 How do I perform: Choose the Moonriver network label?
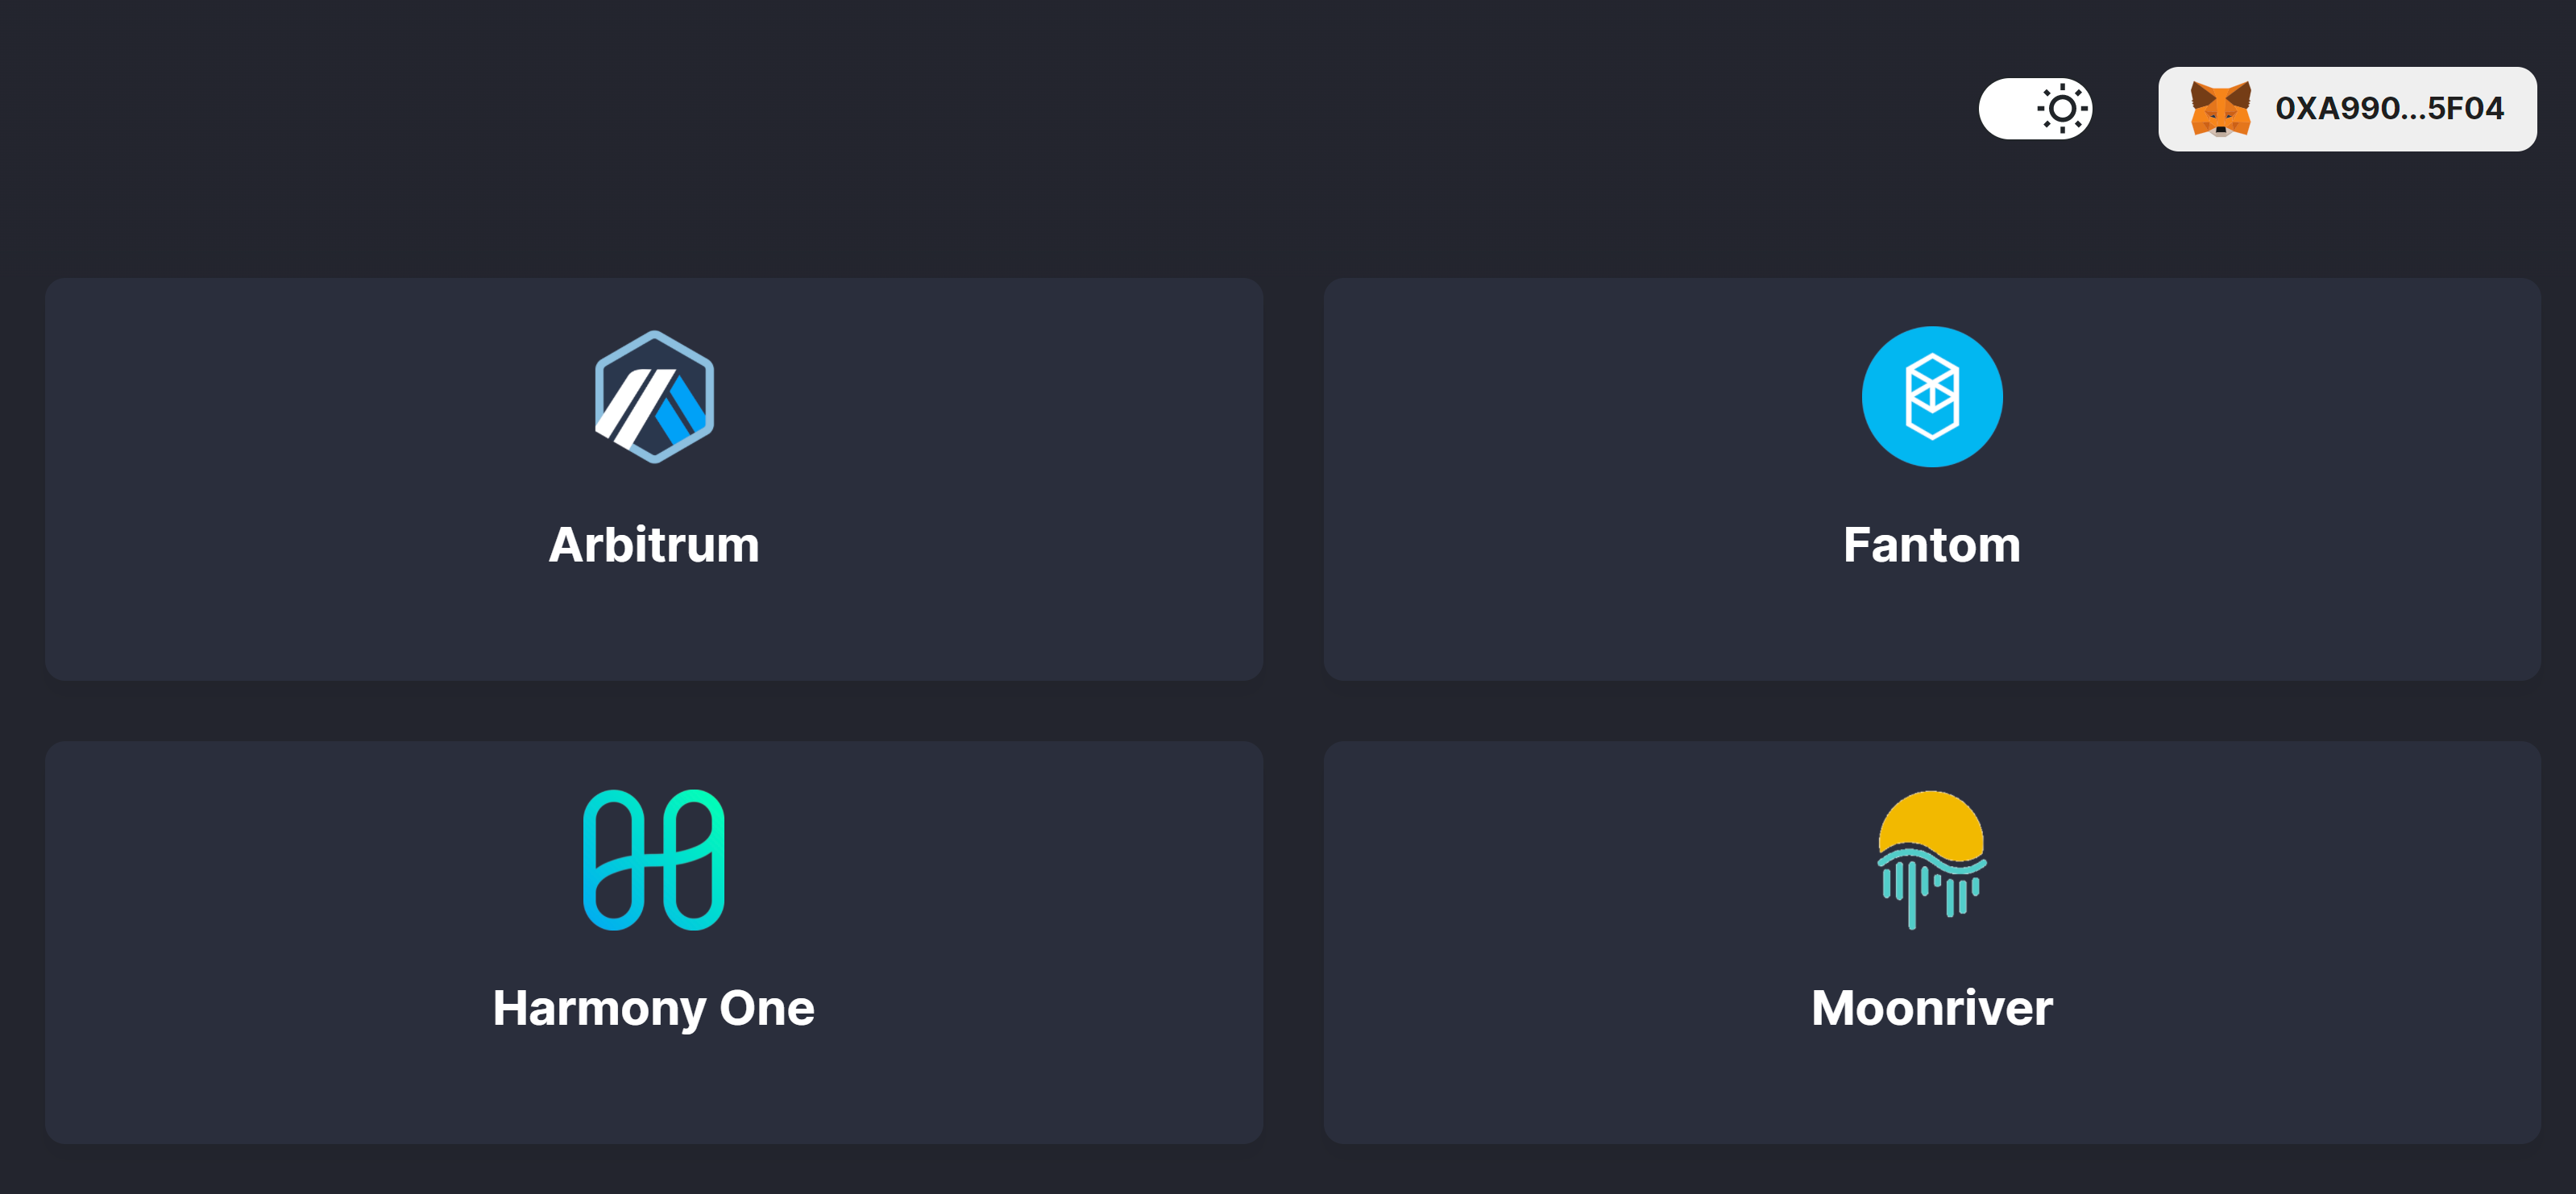(1931, 1008)
